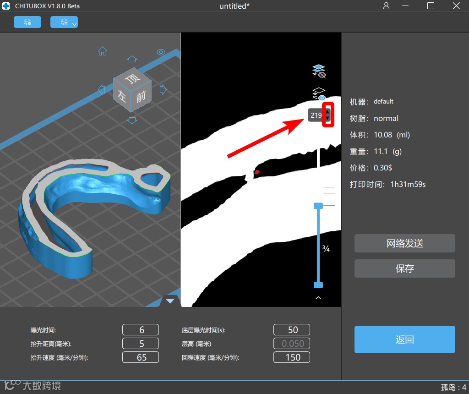
Task: Click the red island marker in slice preview
Action: click(257, 172)
